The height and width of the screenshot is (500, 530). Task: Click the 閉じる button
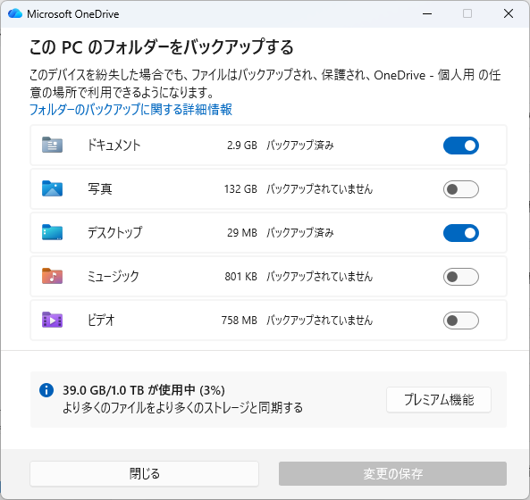point(144,474)
